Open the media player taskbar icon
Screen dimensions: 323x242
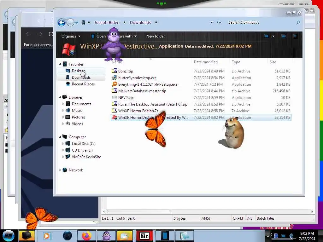(x=47, y=236)
